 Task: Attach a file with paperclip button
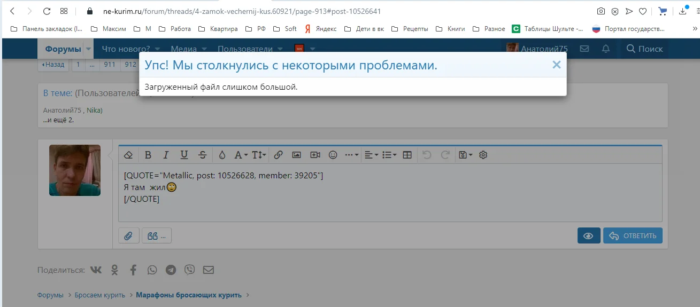[x=128, y=236]
